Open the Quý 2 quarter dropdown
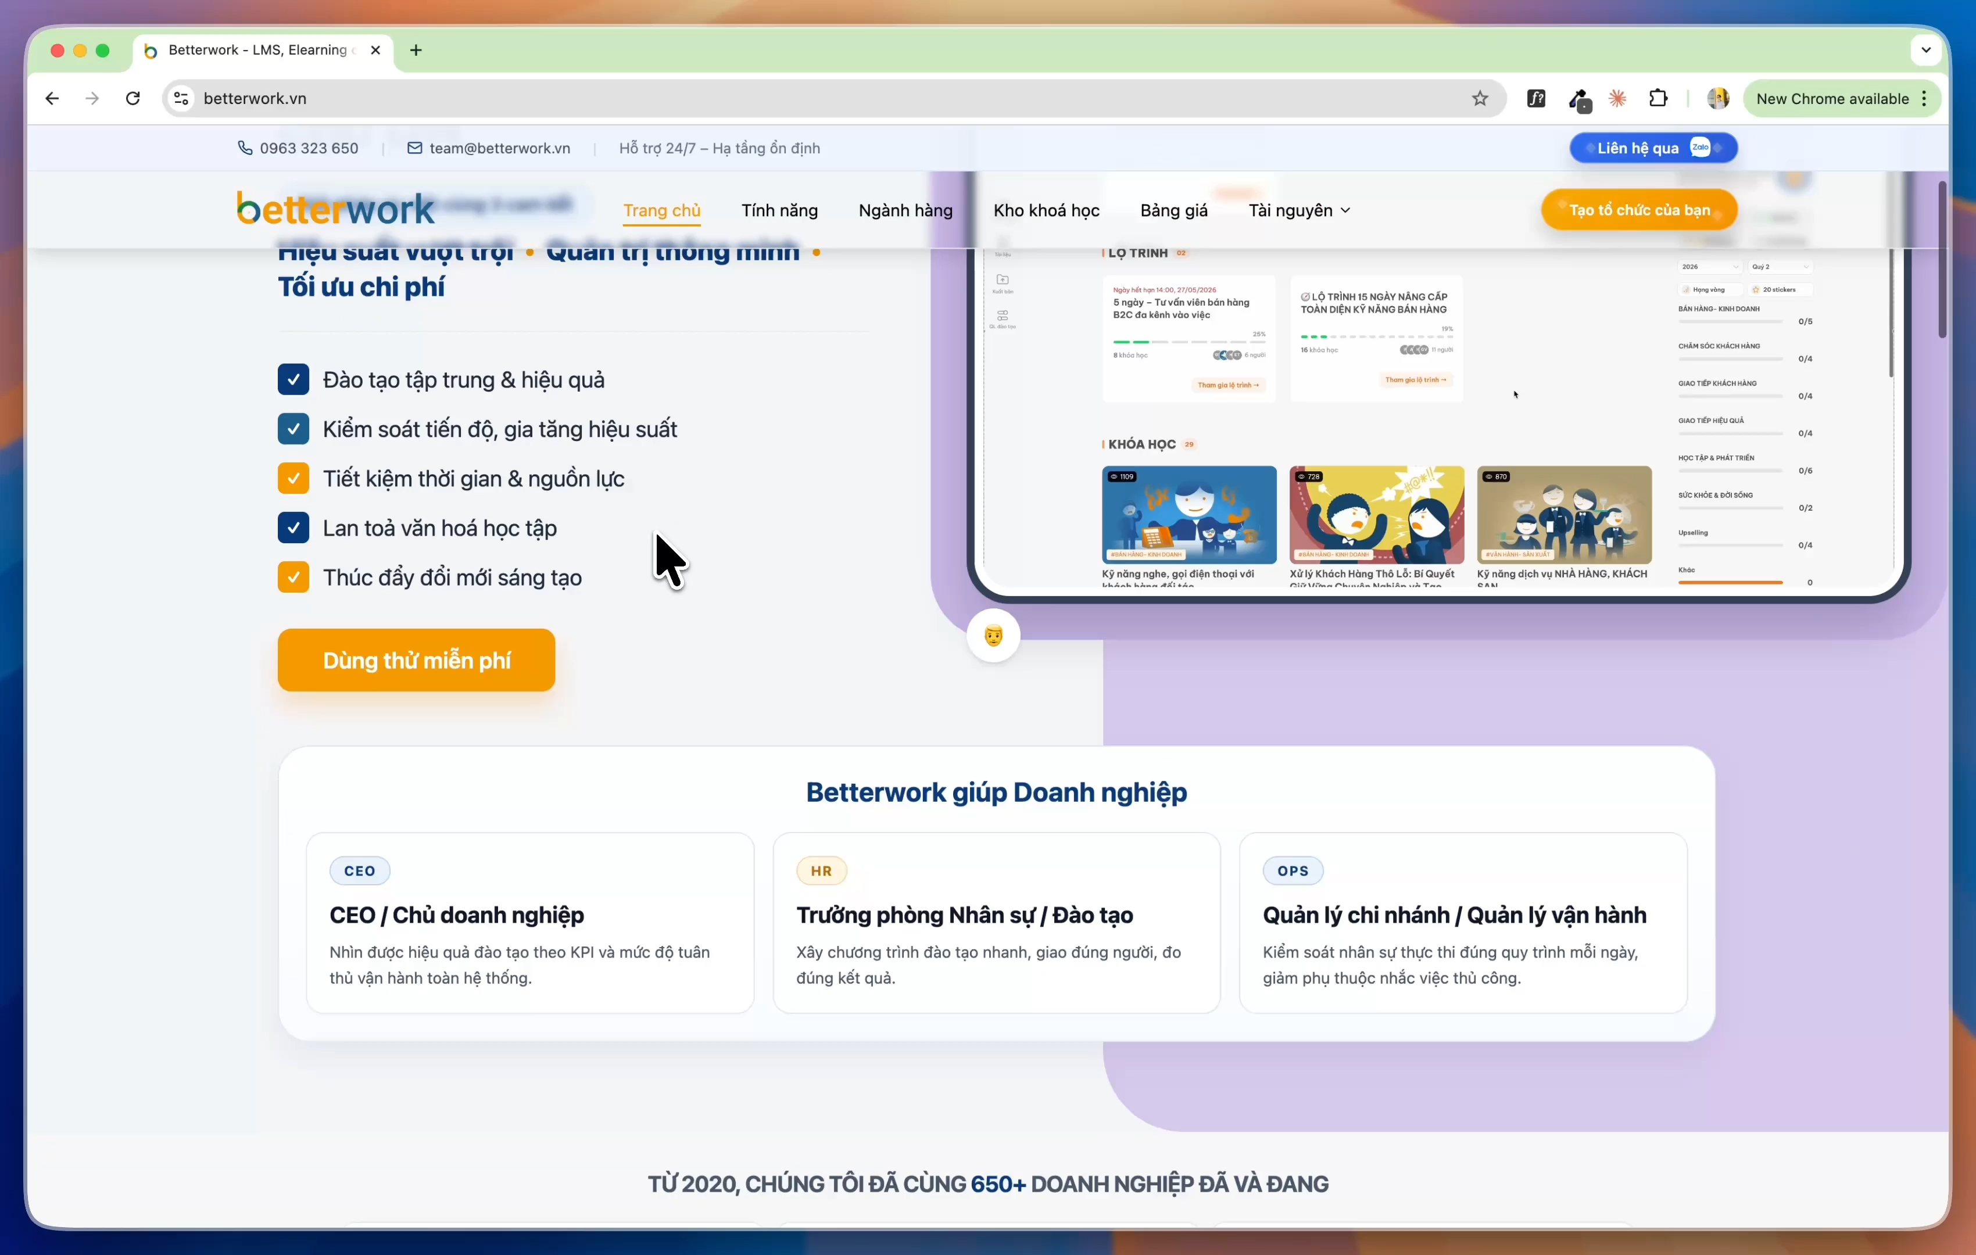This screenshot has height=1255, width=1976. coord(1780,267)
